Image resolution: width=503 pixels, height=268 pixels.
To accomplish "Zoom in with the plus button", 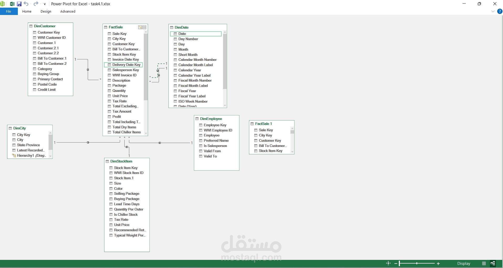I will coord(438,264).
